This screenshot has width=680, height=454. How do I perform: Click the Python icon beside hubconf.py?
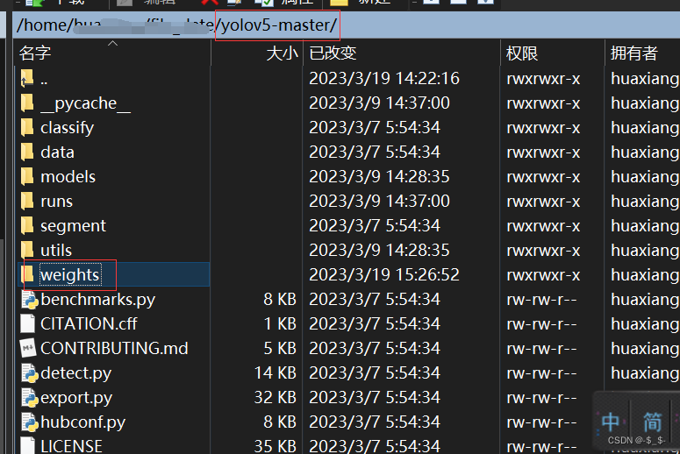(x=30, y=422)
